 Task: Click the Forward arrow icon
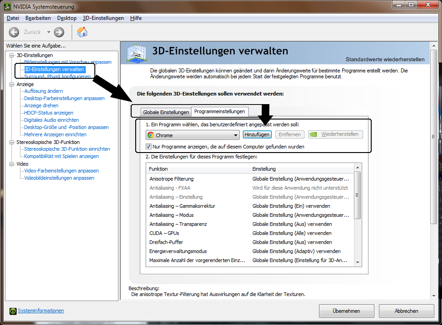coord(59,32)
